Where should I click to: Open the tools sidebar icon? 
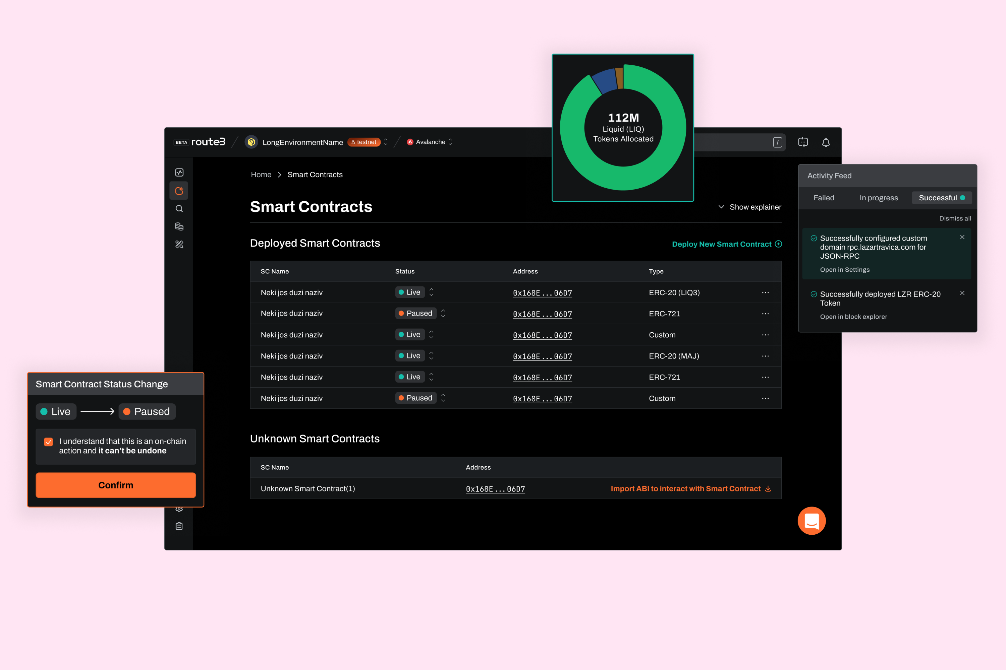click(x=179, y=245)
